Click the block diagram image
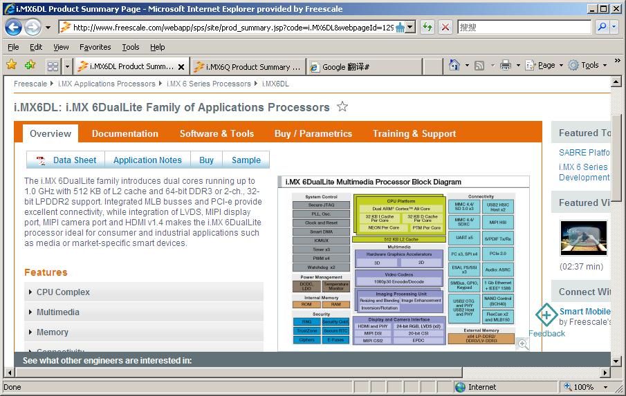626x396 pixels. pyautogui.click(x=403, y=270)
